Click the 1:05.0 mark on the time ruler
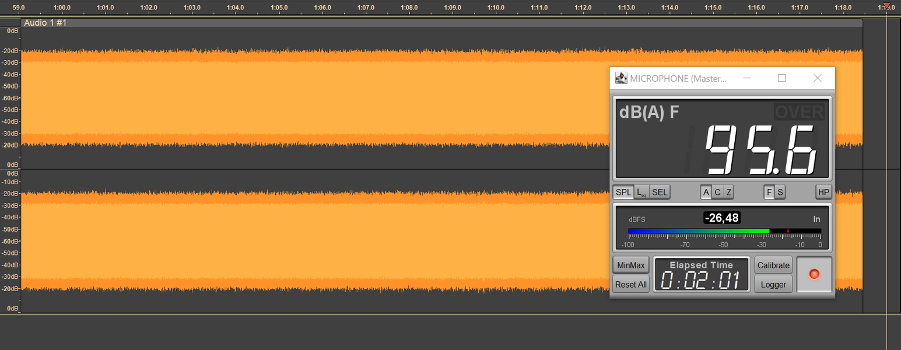This screenshot has width=901, height=350. (x=279, y=8)
